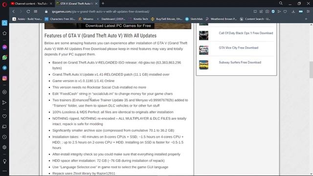313x176 pixels.
Task: Close the Channel content YouTube tab
Action: coord(51,3)
